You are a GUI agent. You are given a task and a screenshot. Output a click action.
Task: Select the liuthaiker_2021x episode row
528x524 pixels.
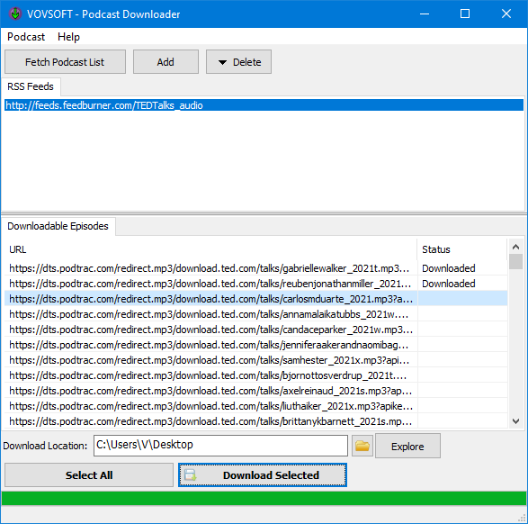pyautogui.click(x=256, y=406)
